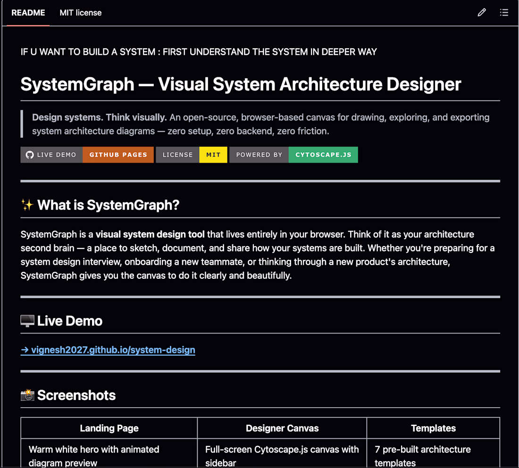Open the README outline list icon
519x468 pixels.
pos(504,13)
